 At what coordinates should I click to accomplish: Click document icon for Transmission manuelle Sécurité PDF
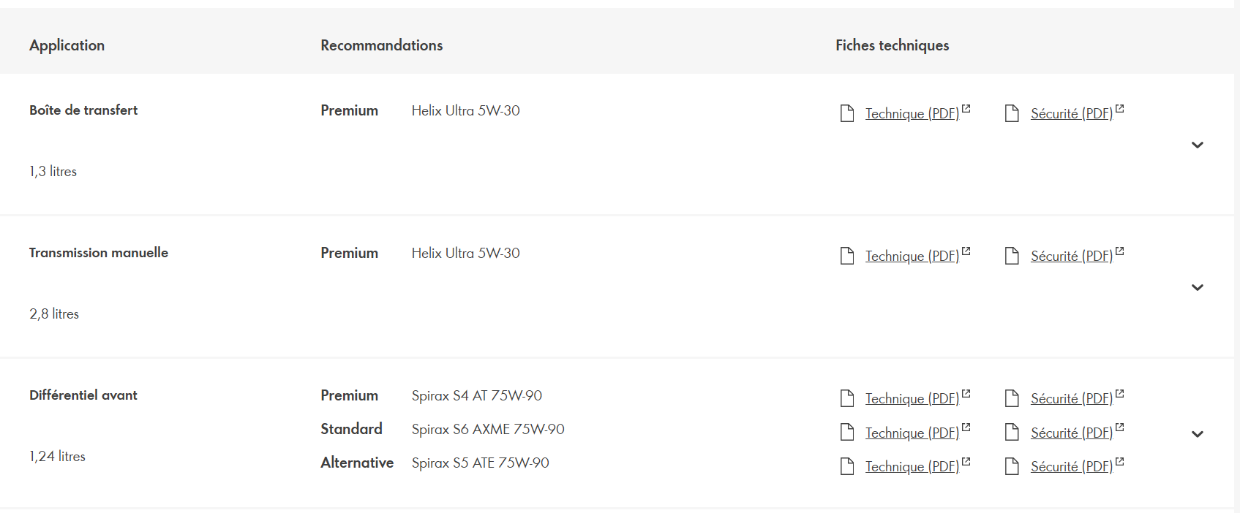coord(1012,256)
